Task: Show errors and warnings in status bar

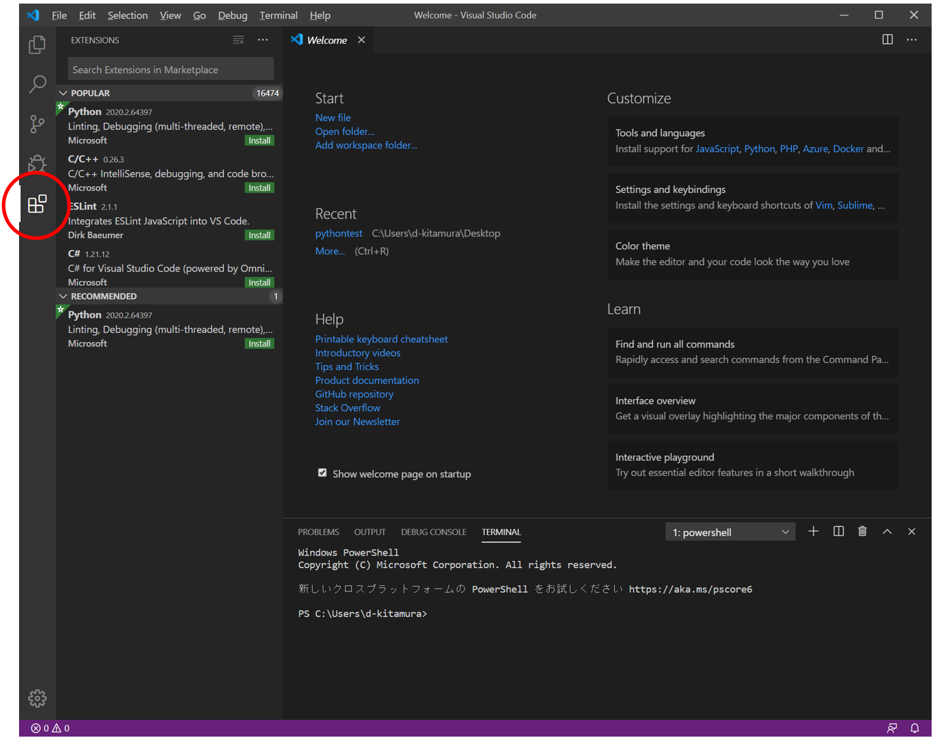Action: 51,728
